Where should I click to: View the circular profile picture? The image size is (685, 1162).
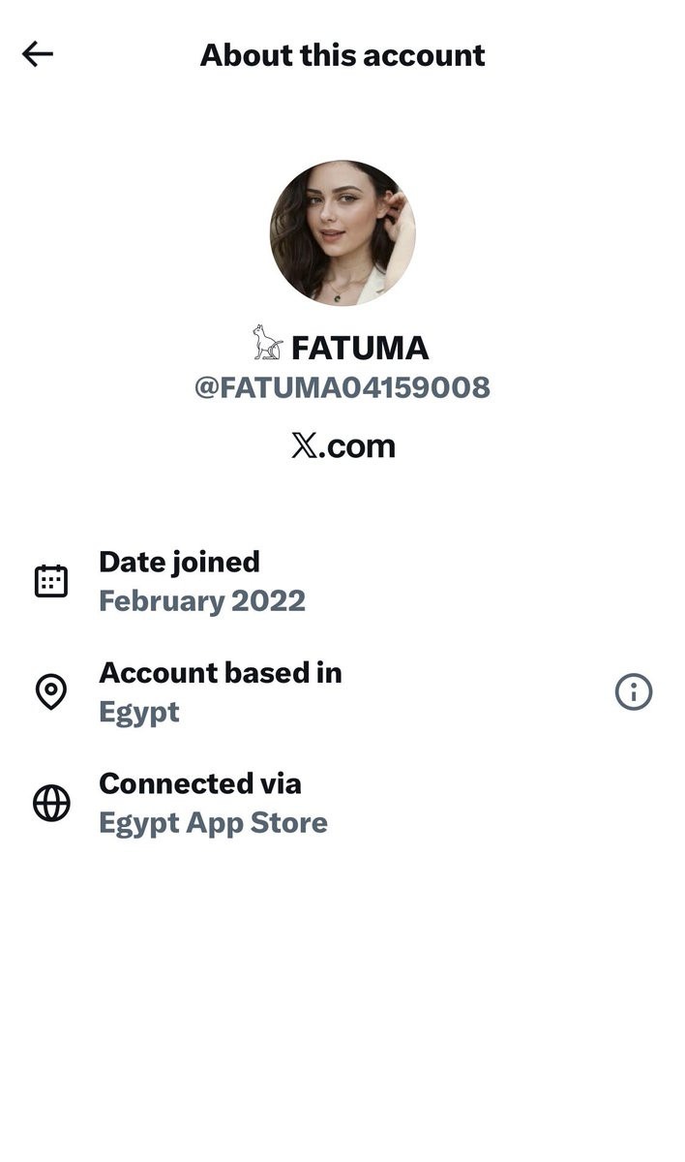point(342,233)
